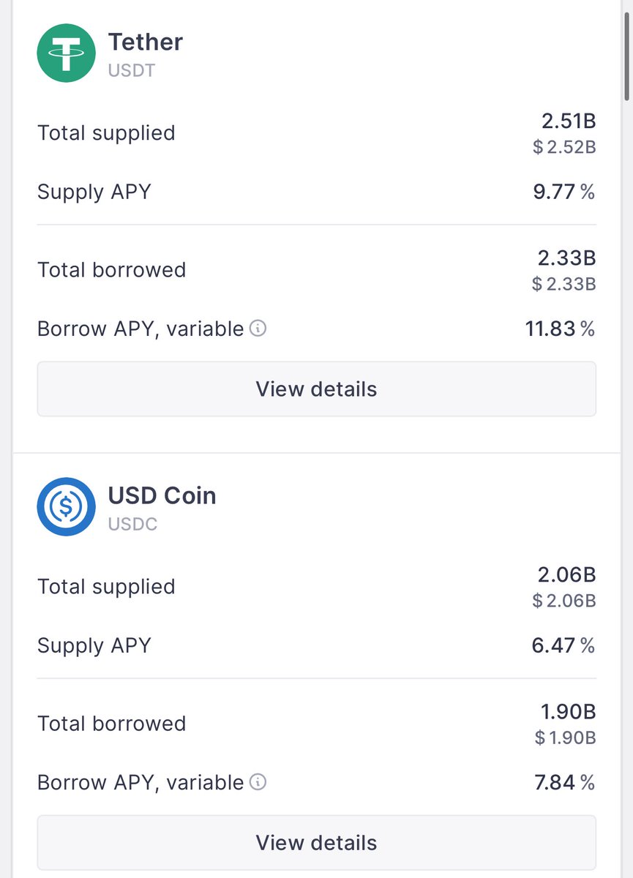Select the USD Coin asset name heading
Viewport: 633px width, 878px height.
[x=162, y=495]
